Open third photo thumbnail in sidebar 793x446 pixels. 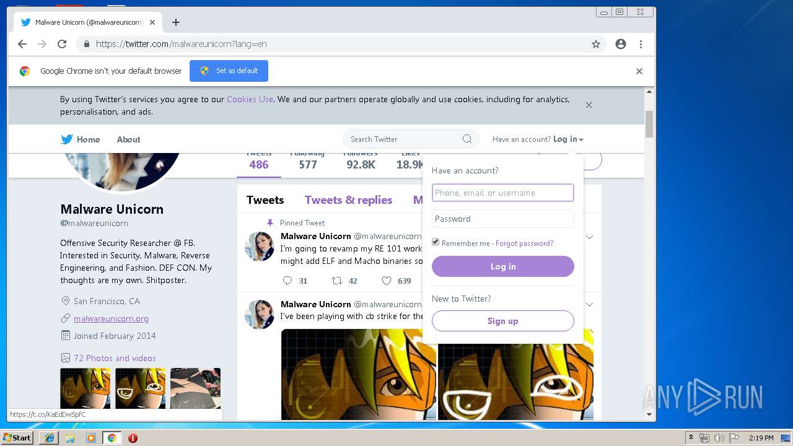(195, 388)
